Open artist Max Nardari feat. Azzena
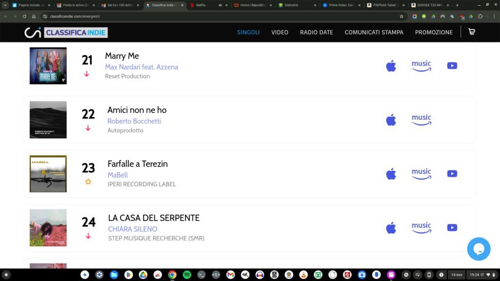 point(142,67)
